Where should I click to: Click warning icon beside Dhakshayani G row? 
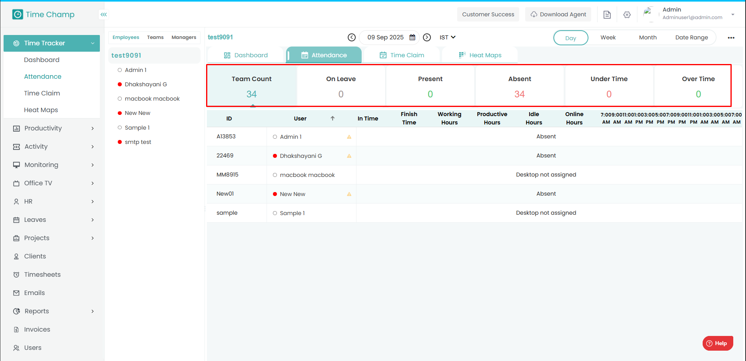tap(349, 156)
